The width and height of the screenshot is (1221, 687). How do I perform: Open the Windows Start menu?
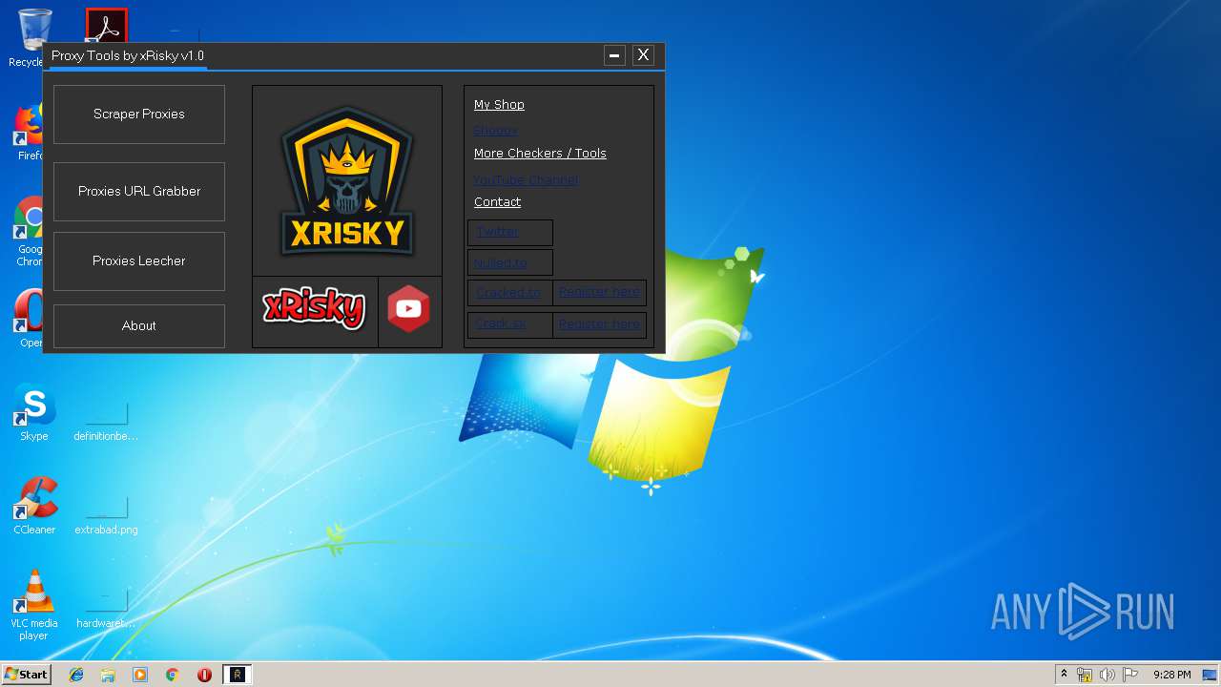[x=27, y=675]
